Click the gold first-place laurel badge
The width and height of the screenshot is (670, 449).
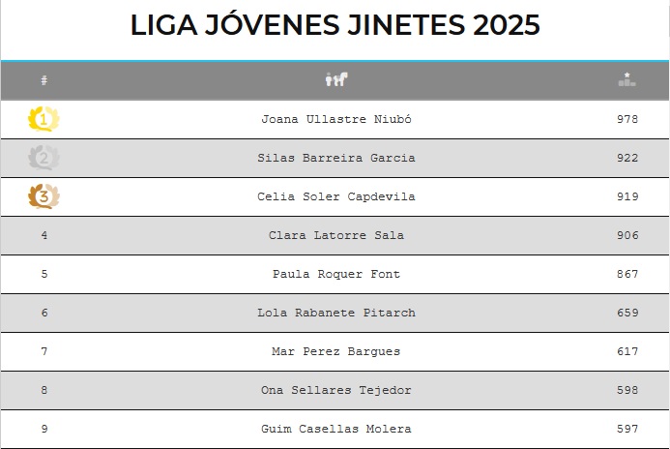pyautogui.click(x=44, y=119)
